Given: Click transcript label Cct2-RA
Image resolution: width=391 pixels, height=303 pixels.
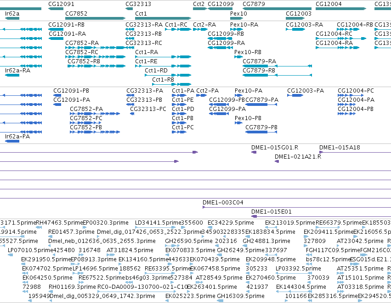Looking at the screenshot, I should (x=204, y=25).
